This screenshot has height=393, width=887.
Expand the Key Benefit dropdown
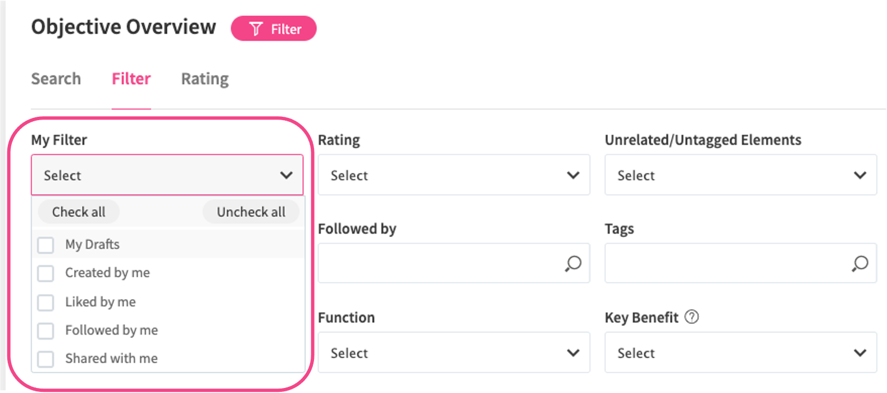point(740,353)
